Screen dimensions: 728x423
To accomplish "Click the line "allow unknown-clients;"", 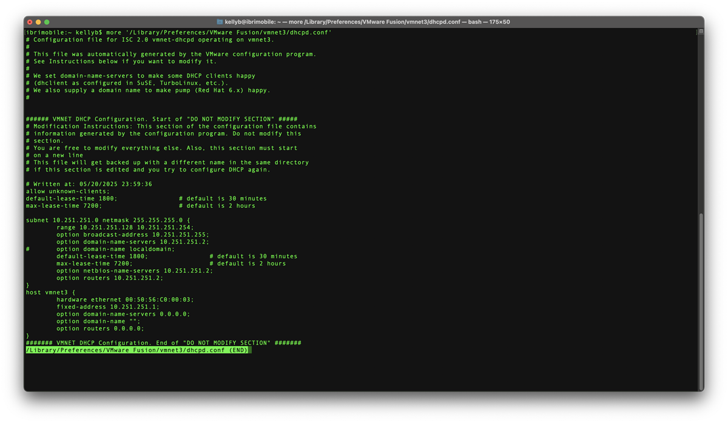I will [x=68, y=192].
